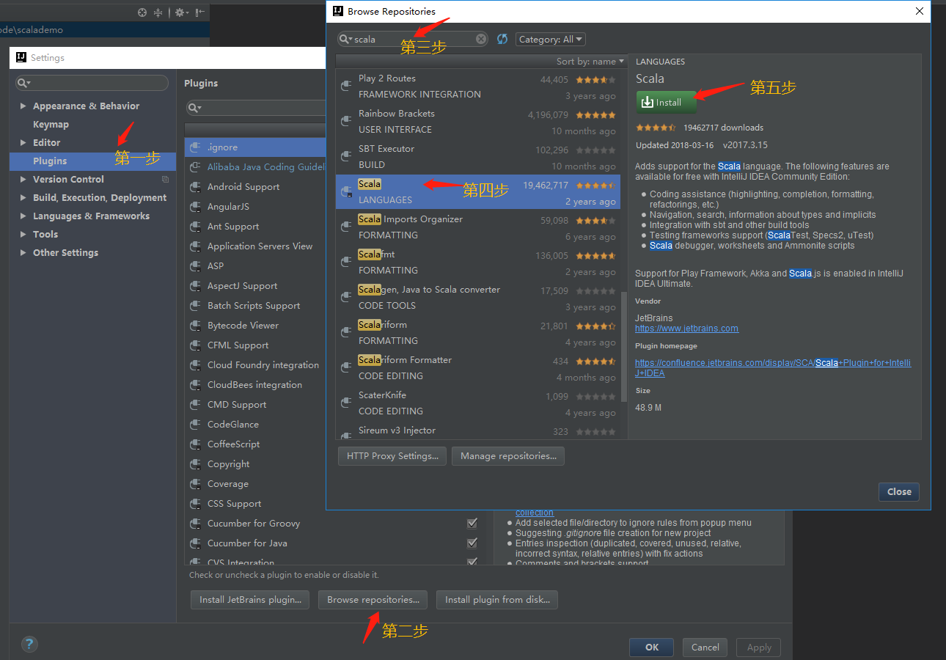Expand the Tools settings node
The height and width of the screenshot is (660, 946).
(x=23, y=234)
